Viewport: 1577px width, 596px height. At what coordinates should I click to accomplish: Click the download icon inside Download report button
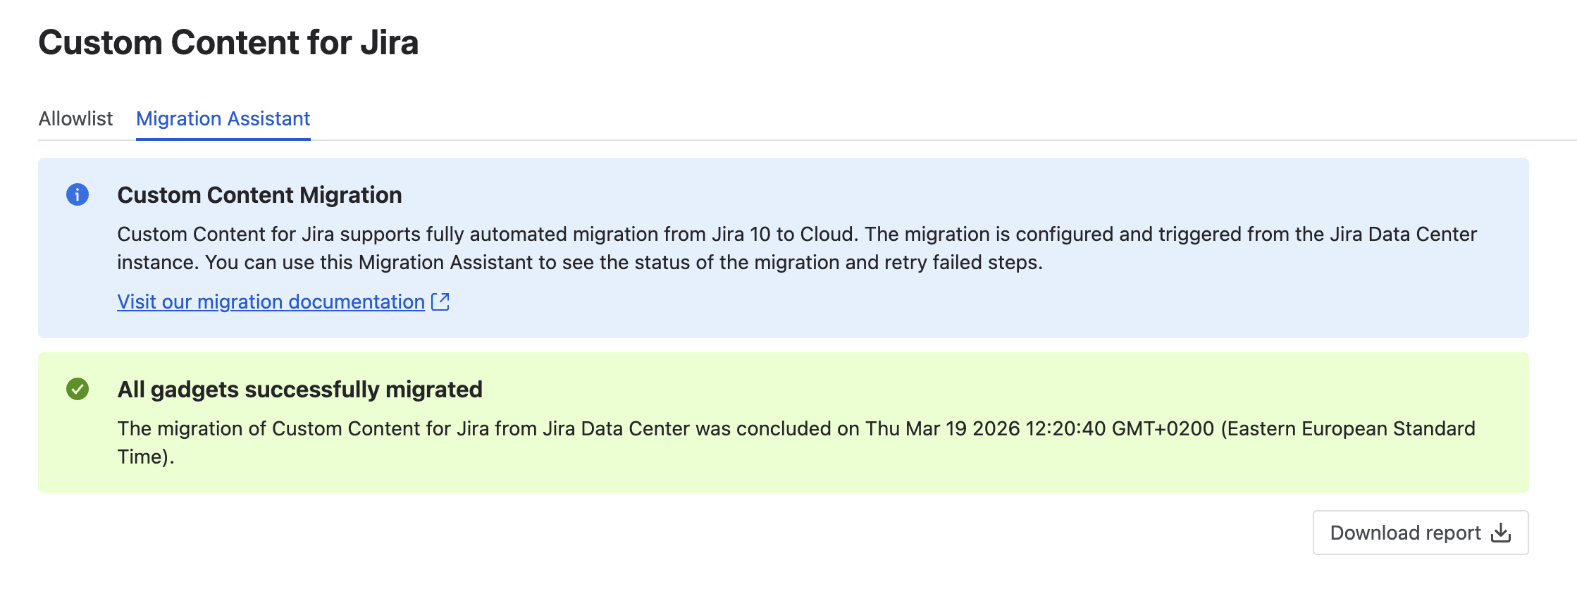coord(1499,533)
